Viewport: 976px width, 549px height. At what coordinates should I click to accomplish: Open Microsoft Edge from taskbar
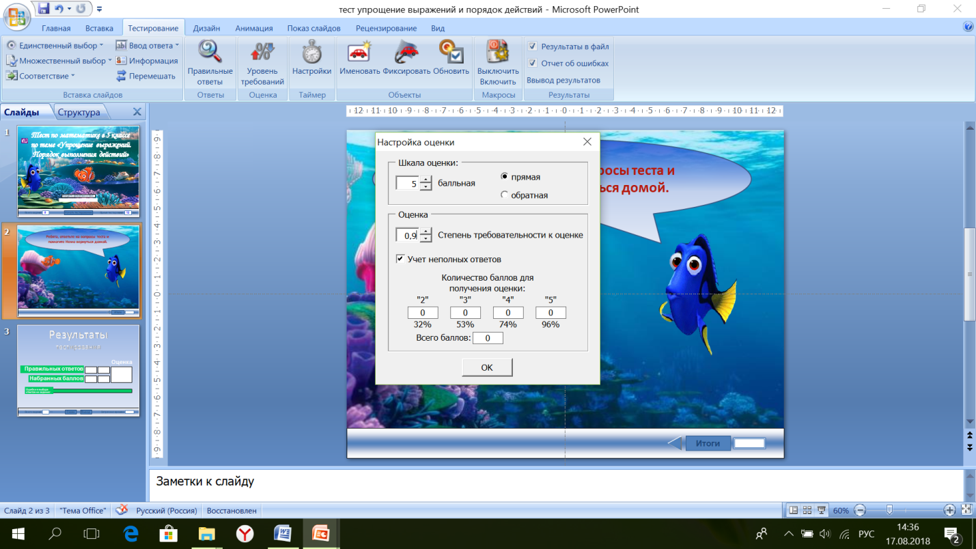click(130, 533)
